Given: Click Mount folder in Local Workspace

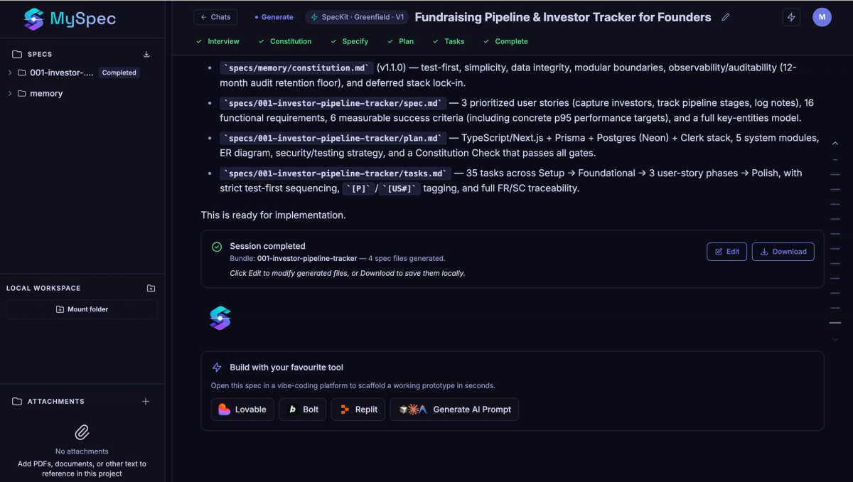Looking at the screenshot, I should pyautogui.click(x=82, y=309).
